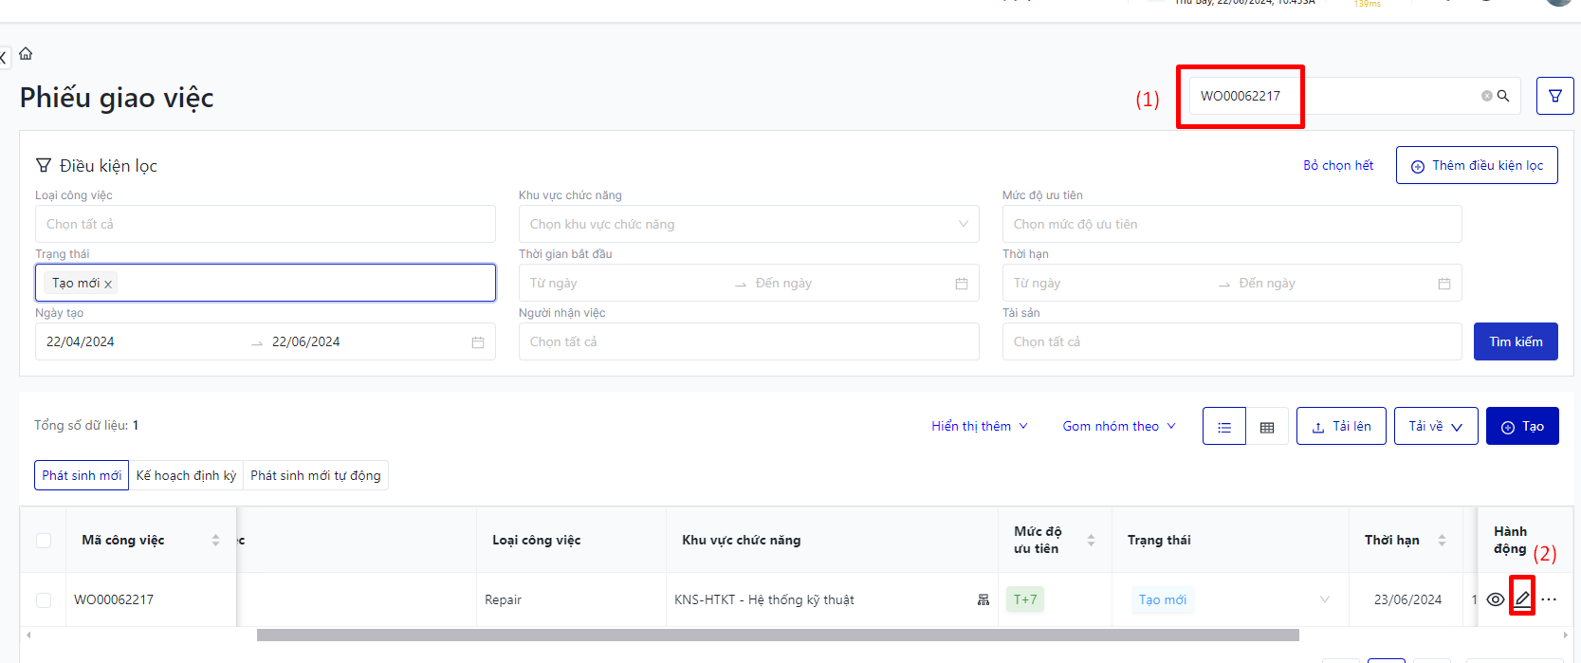This screenshot has height=663, width=1581.
Task: Select the Kế hoạch định kỳ tab
Action: [186, 475]
